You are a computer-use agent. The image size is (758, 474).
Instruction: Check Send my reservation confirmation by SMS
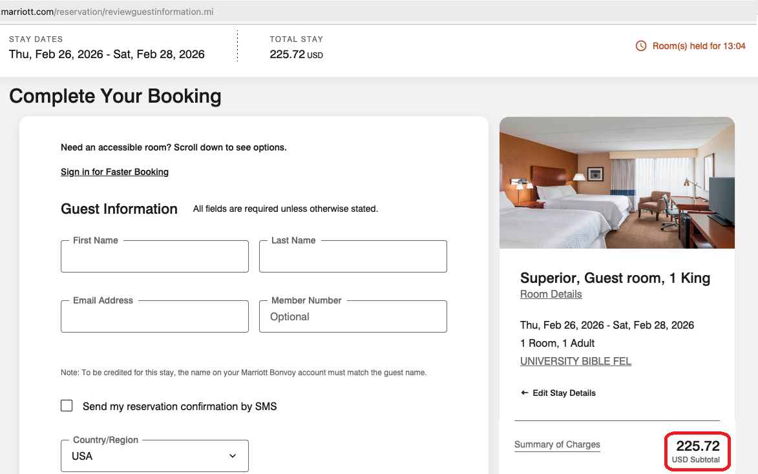click(x=67, y=406)
